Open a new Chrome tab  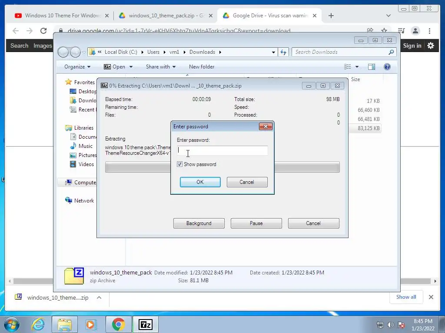pyautogui.click(x=331, y=16)
